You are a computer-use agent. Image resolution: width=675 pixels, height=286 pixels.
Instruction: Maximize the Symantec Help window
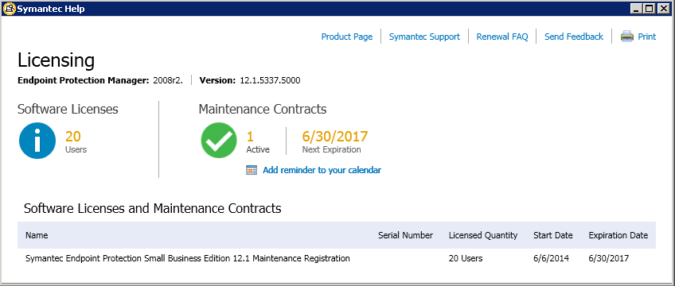pos(650,8)
